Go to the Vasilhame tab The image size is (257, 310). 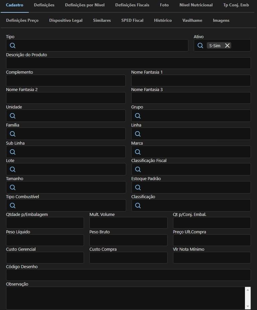coord(192,20)
